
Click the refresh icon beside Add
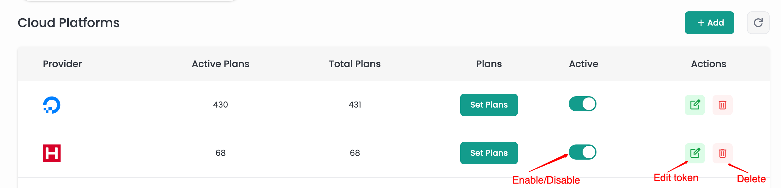(x=758, y=23)
